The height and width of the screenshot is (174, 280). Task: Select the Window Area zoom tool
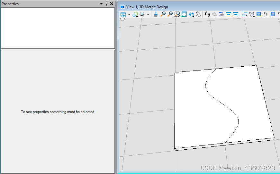tap(177, 14)
